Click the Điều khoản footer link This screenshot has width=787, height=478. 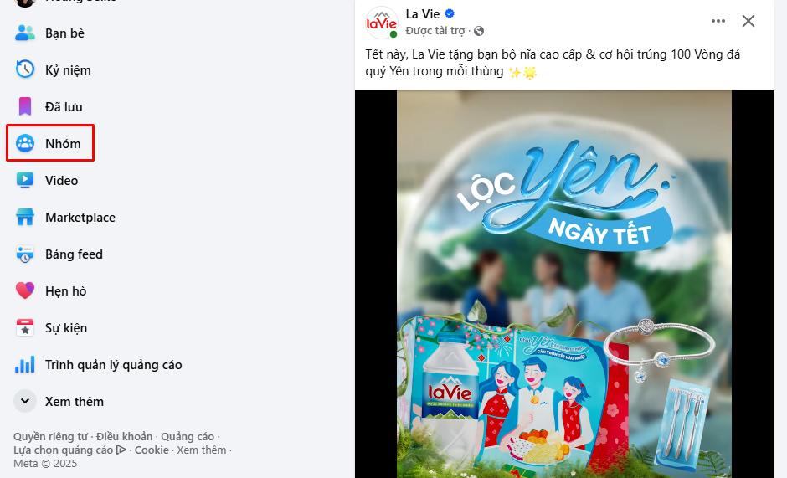click(x=125, y=436)
